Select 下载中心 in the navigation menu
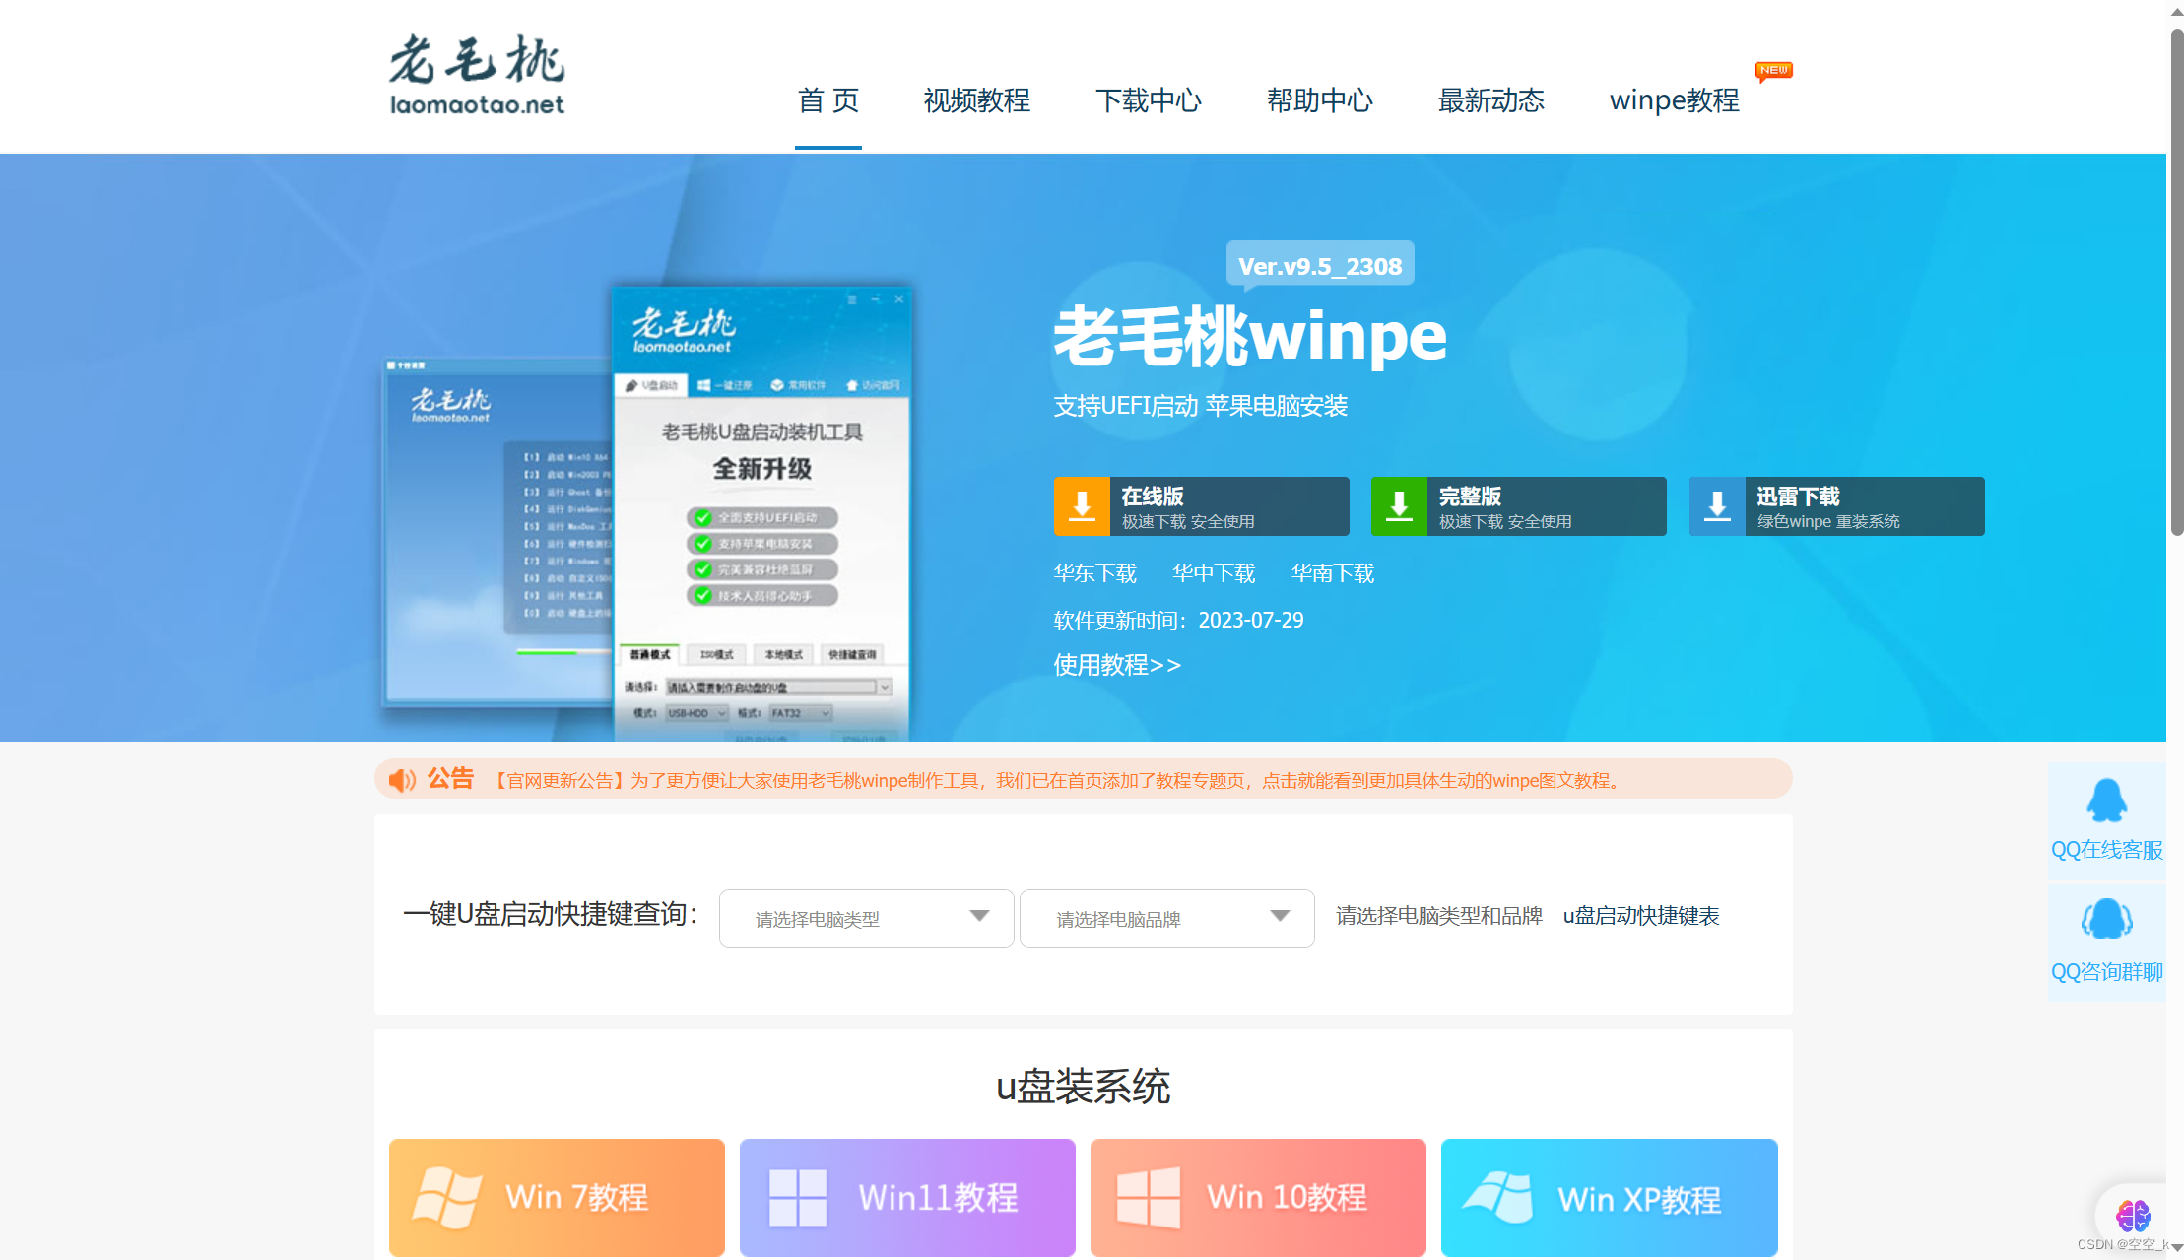 click(x=1149, y=100)
